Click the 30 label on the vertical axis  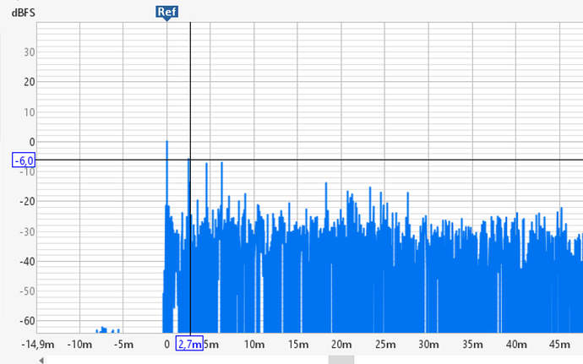[x=28, y=52]
